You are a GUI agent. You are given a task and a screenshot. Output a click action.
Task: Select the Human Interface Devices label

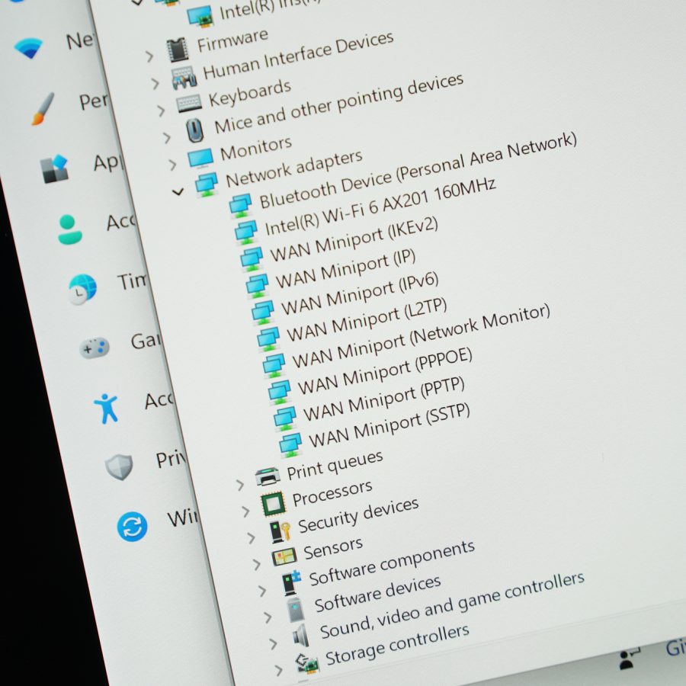click(x=298, y=56)
